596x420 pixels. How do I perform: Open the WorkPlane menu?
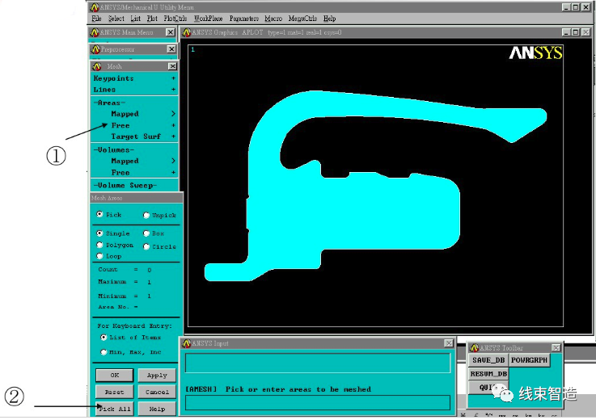pos(209,19)
